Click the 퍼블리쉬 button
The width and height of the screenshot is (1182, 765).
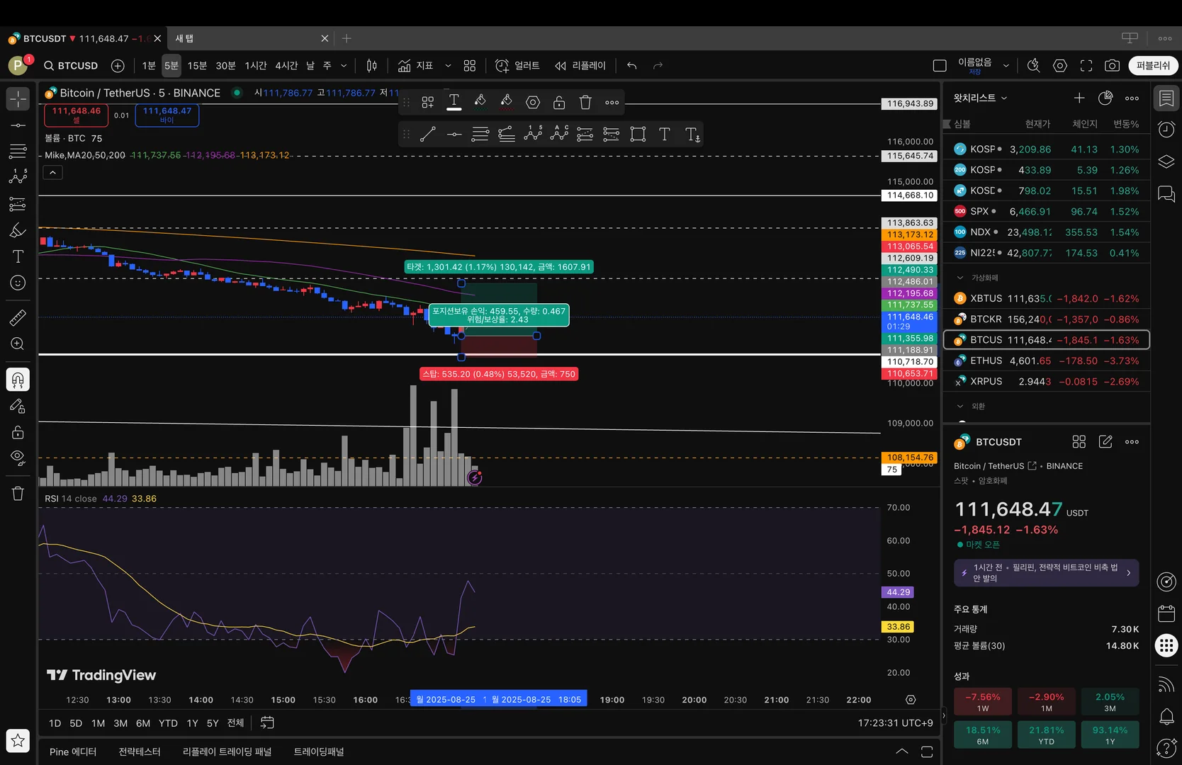(1153, 66)
